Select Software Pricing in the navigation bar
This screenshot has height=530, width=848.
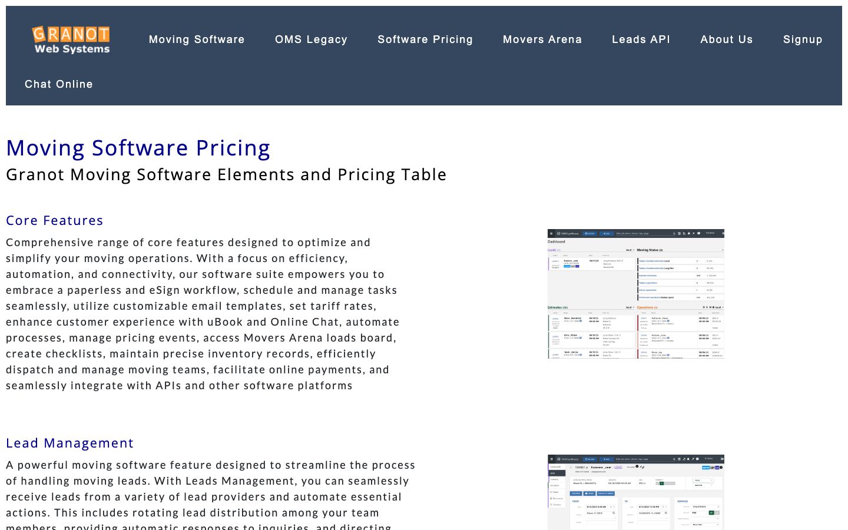[x=425, y=39]
